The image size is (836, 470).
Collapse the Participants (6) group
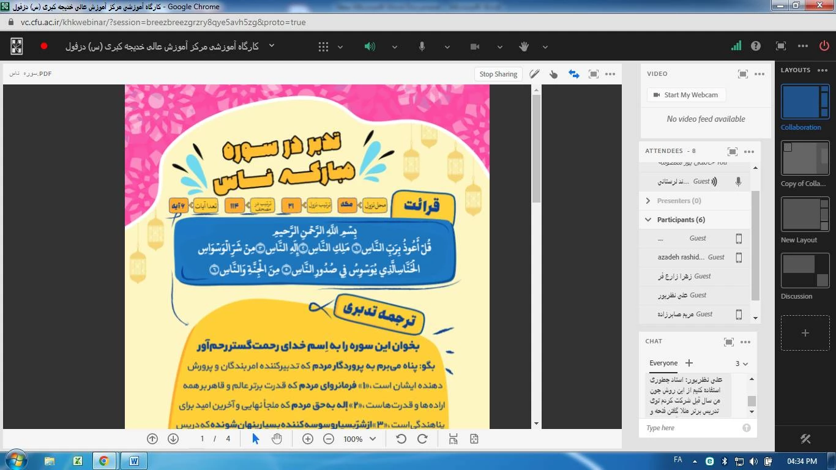click(x=648, y=220)
